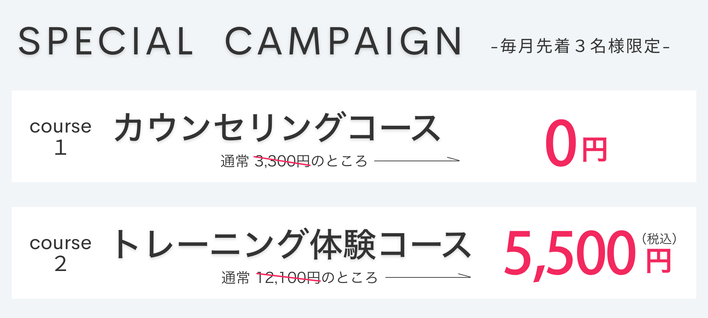Click the のところ text in course 1
Image resolution: width=708 pixels, height=318 pixels.
(339, 161)
